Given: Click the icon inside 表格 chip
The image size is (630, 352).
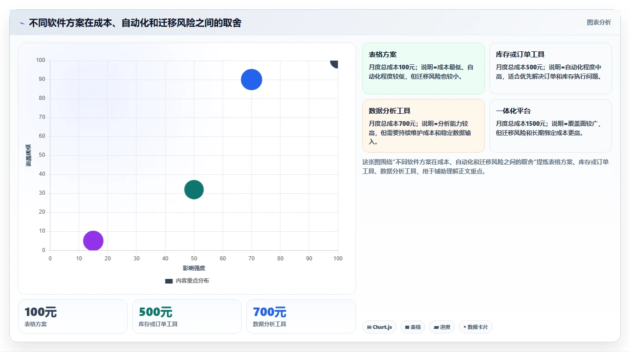Looking at the screenshot, I should (407, 327).
